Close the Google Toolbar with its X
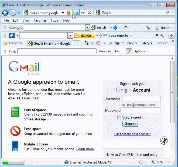This screenshot has height=167, width=178. point(5,27)
